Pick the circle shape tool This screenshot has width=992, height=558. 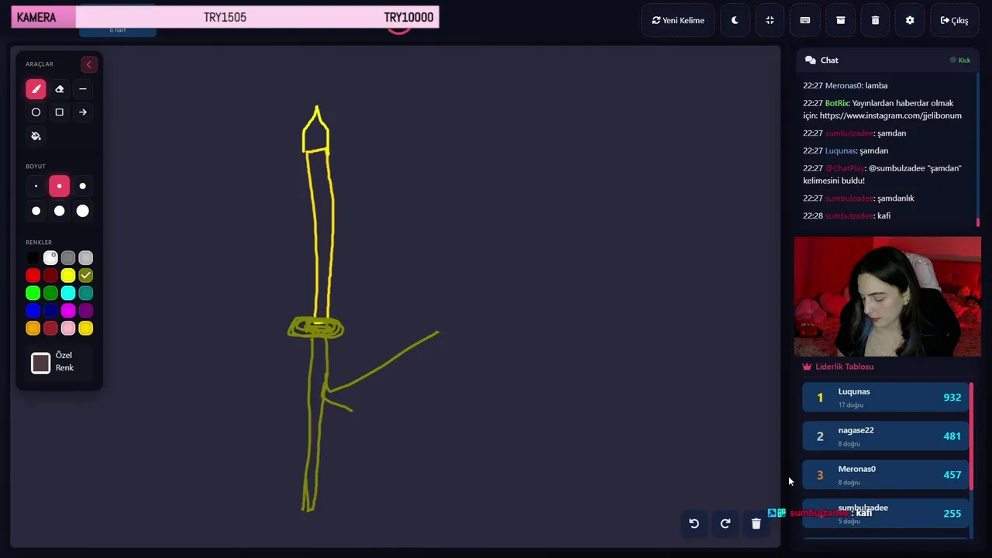tap(36, 112)
